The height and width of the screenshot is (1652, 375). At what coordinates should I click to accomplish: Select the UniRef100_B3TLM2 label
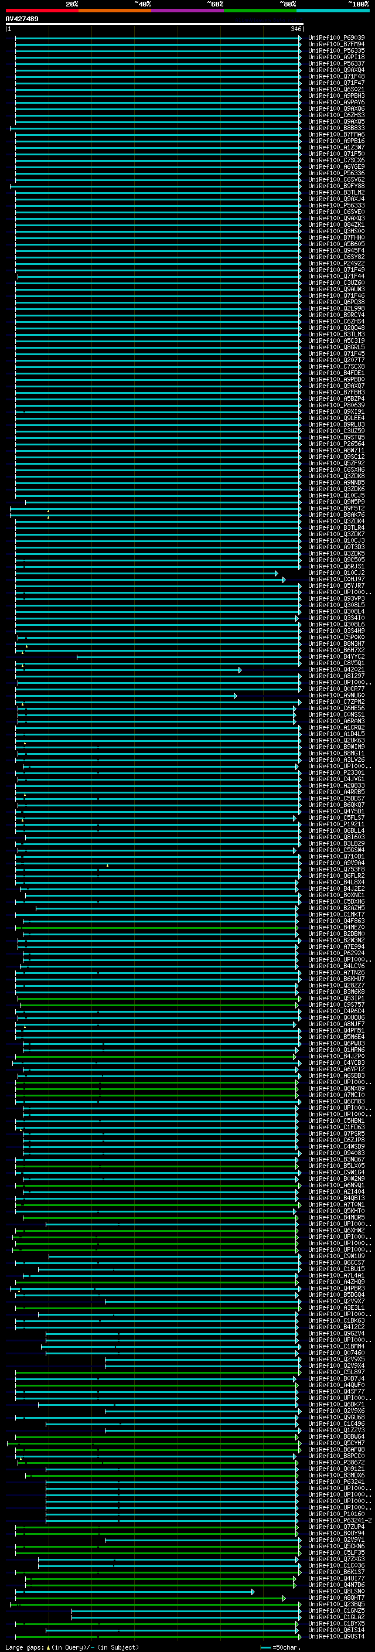click(x=336, y=192)
